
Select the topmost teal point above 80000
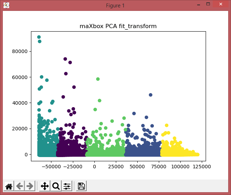pyautogui.click(x=39, y=37)
